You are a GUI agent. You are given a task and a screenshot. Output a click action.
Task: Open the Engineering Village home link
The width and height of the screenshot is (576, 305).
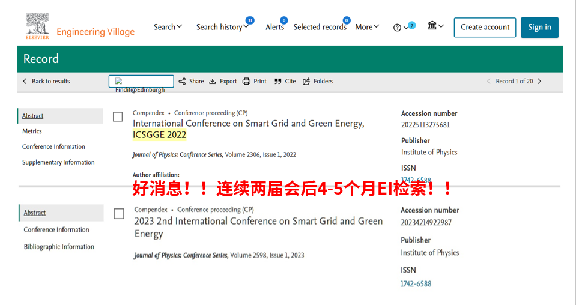[x=95, y=32]
